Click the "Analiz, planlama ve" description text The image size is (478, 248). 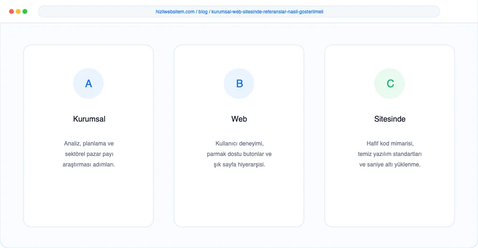click(89, 144)
